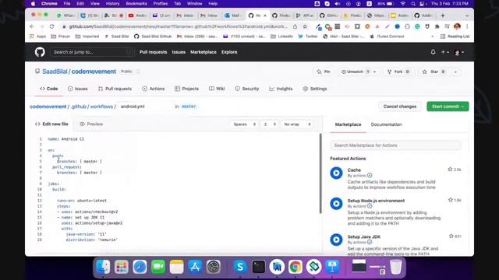Open the Wiki tab

point(217,89)
